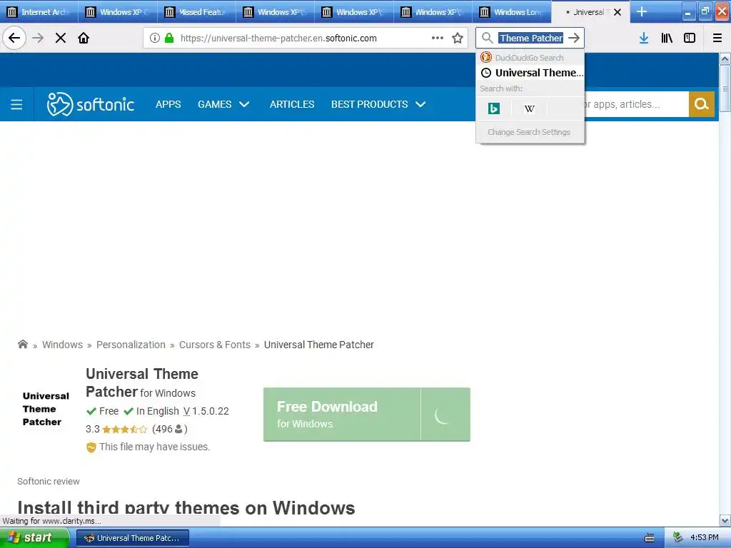This screenshot has height=548, width=731.
Task: Click the Universal Theme Patcher taskbar button
Action: pyautogui.click(x=132, y=538)
